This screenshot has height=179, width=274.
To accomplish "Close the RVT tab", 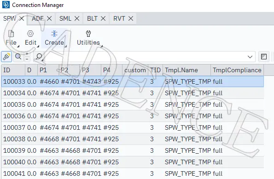I will (131, 18).
